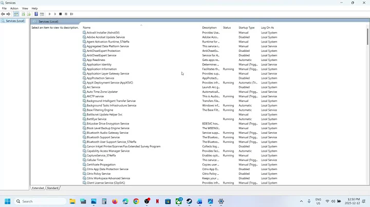The image size is (370, 207).
Task: Click the gear icon beside Base Filtering Engine
Action: (84, 110)
